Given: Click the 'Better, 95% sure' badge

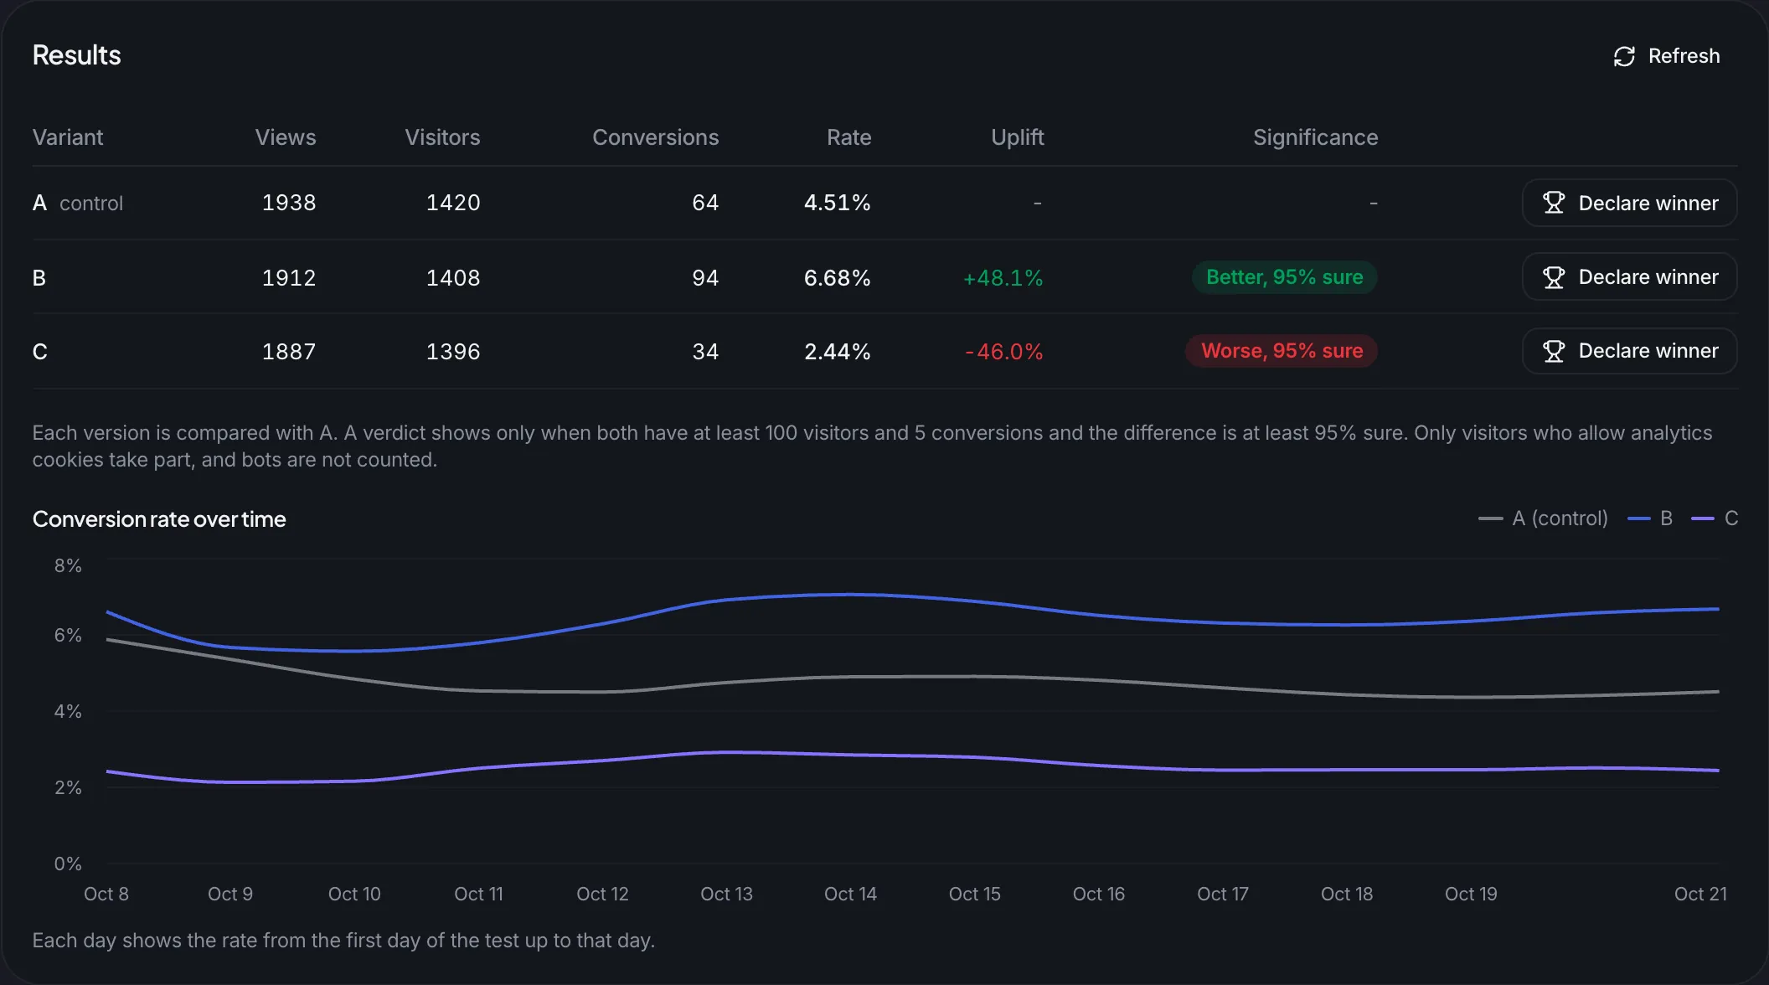Looking at the screenshot, I should (x=1285, y=277).
